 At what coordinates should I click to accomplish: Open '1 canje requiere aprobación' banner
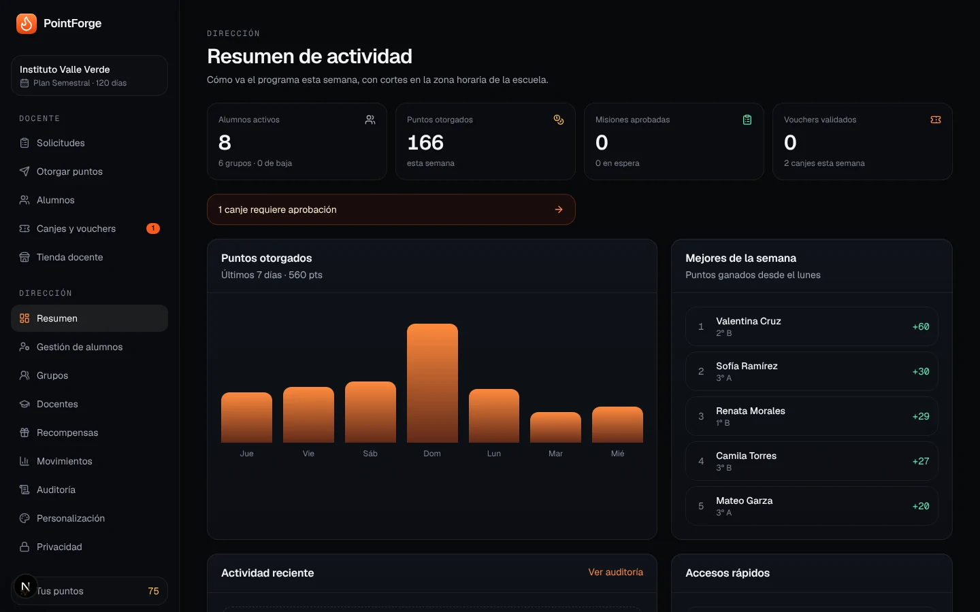391,209
